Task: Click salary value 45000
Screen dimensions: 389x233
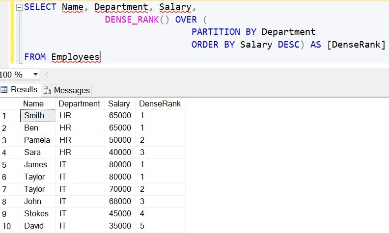Action: [120, 214]
